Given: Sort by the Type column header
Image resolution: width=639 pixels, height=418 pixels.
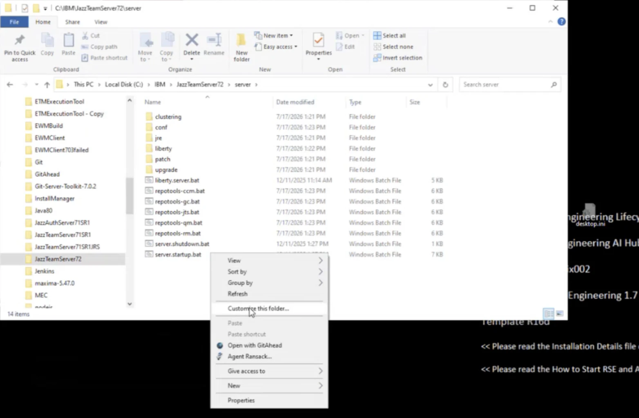Looking at the screenshot, I should click(x=355, y=102).
